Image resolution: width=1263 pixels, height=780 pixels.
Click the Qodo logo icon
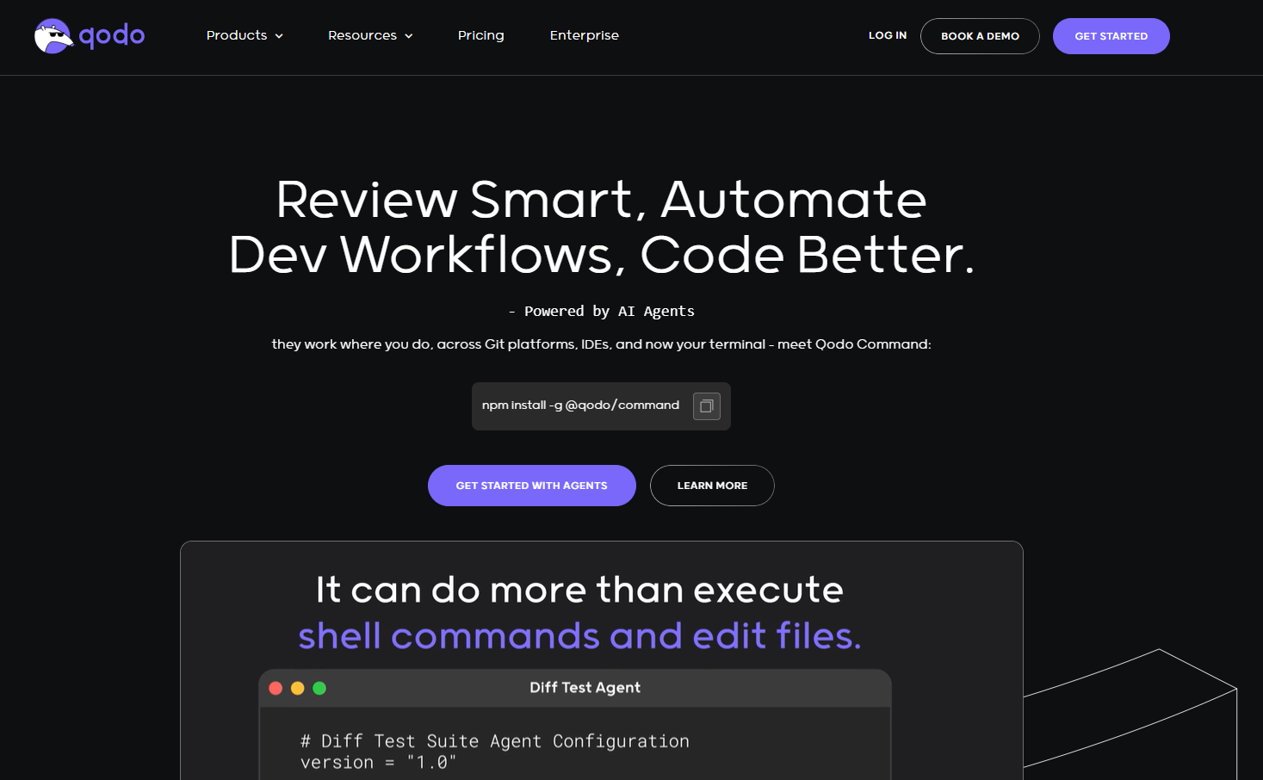[x=53, y=36]
